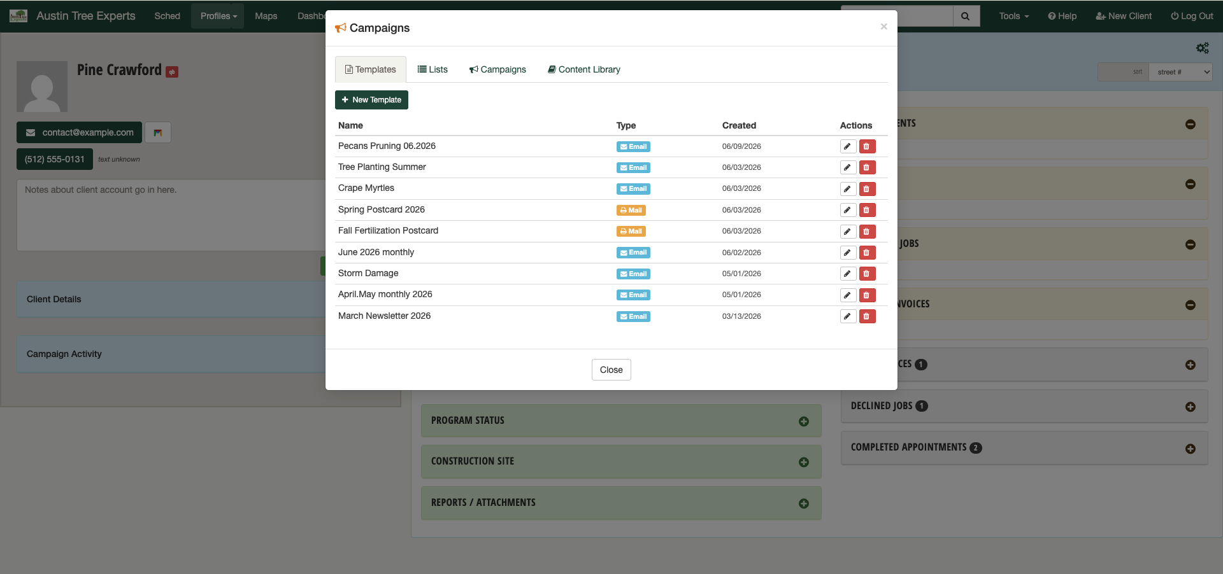This screenshot has width=1223, height=574.
Task: Edit the April.May monthly 2026 template
Action: pyautogui.click(x=848, y=295)
